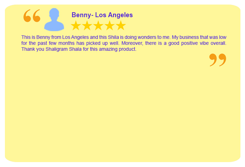Click the right quote mark of closing pair
The height and width of the screenshot is (167, 245).
pyautogui.click(x=222, y=60)
